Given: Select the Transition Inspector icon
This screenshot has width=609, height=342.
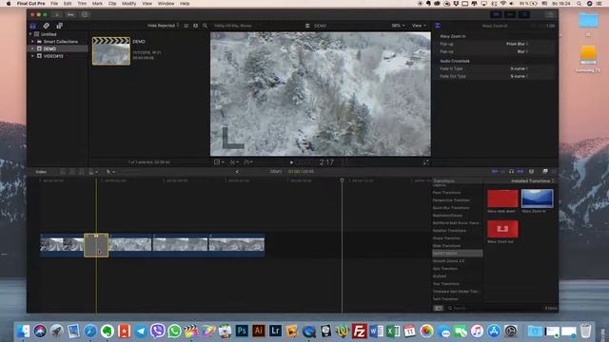Looking at the screenshot, I should [x=438, y=26].
